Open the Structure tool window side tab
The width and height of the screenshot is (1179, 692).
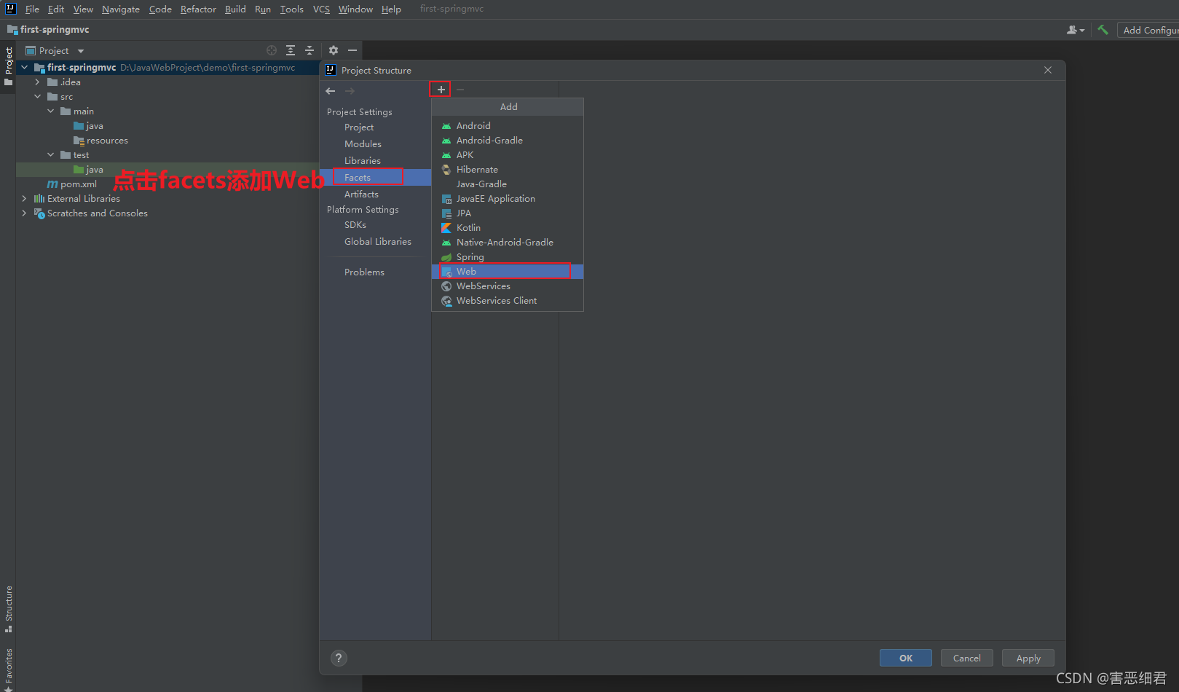pos(8,609)
